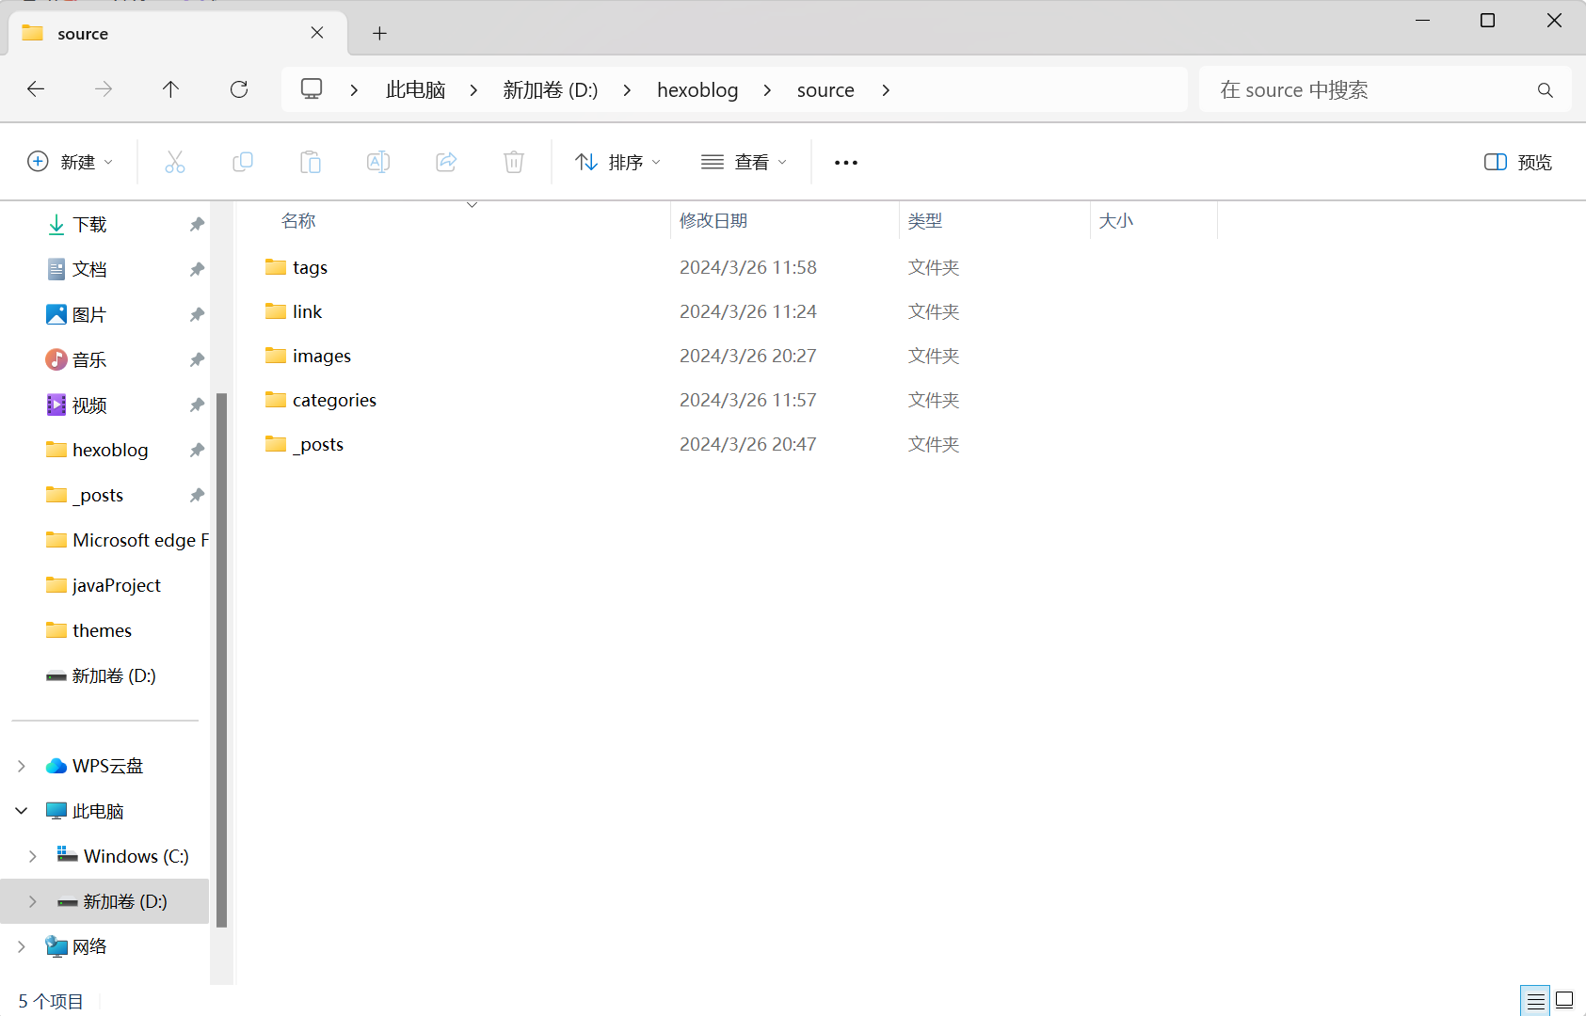Navigate to hexoblog in the breadcrumb
The width and height of the screenshot is (1586, 1016).
pos(697,89)
